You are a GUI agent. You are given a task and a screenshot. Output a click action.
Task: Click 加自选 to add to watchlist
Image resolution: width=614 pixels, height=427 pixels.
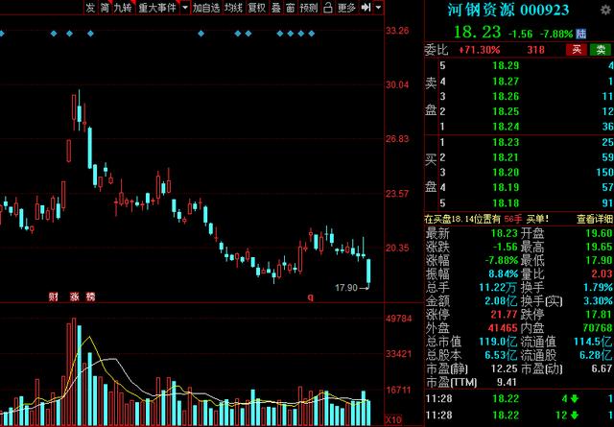click(206, 8)
